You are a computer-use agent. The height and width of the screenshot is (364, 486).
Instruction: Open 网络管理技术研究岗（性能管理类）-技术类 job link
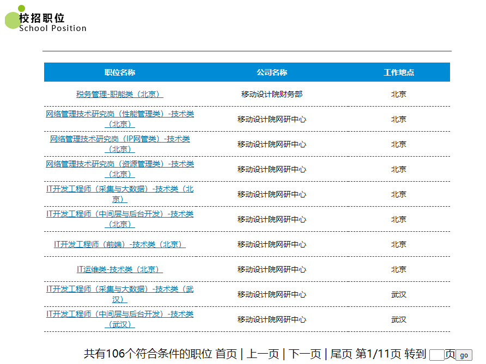pyautogui.click(x=120, y=119)
